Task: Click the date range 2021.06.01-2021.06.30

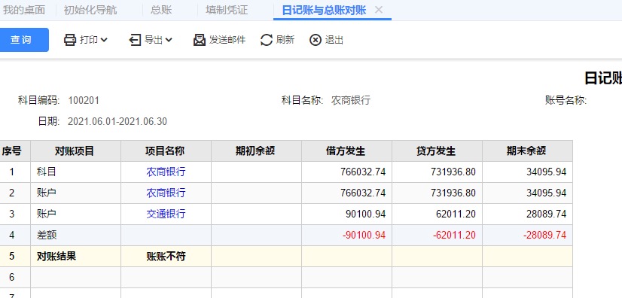Action: pyautogui.click(x=117, y=121)
